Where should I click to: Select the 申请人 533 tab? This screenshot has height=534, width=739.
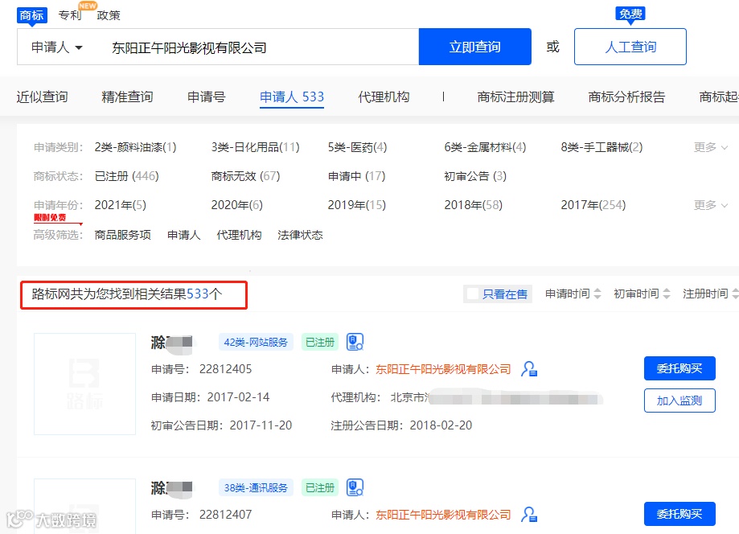point(292,97)
